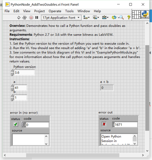This screenshot has width=152, height=160.
Task: Click the Reorder toolbar button
Action: (114, 18)
